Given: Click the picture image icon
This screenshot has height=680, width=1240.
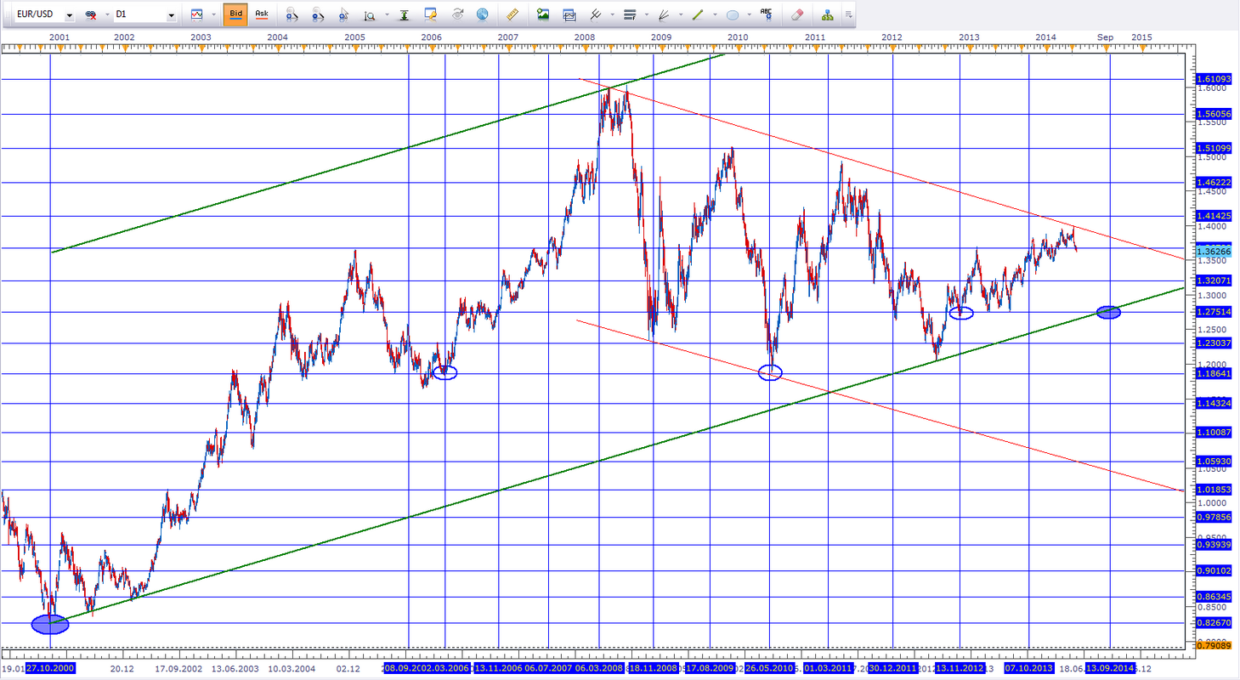Looking at the screenshot, I should click(543, 14).
